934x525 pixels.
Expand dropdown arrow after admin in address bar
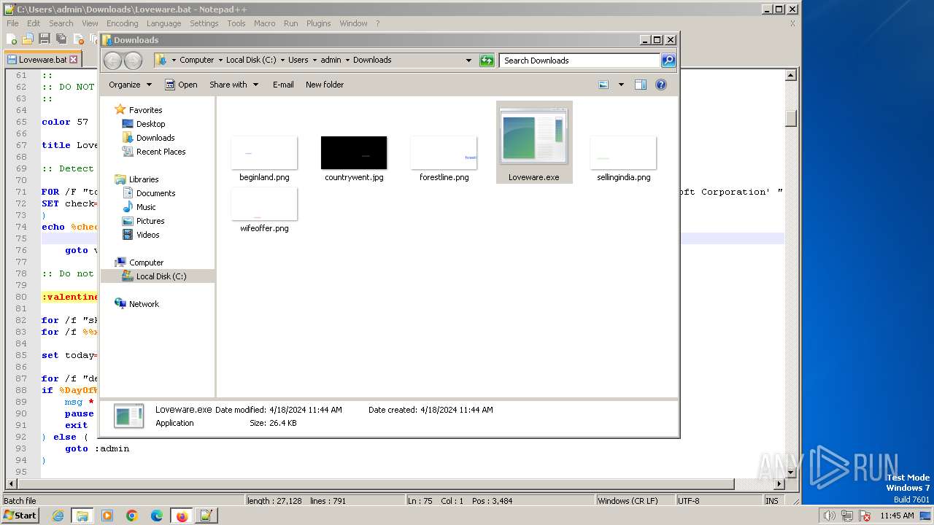347,61
